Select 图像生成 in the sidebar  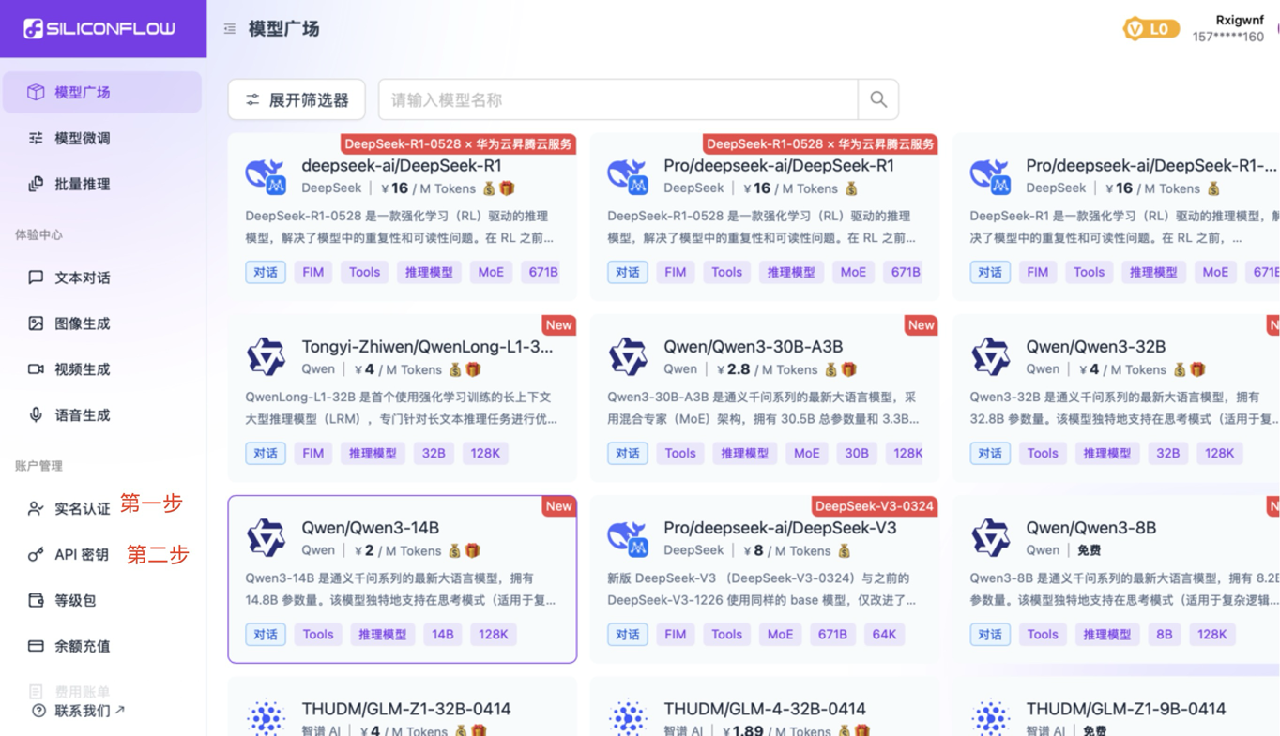pyautogui.click(x=84, y=323)
